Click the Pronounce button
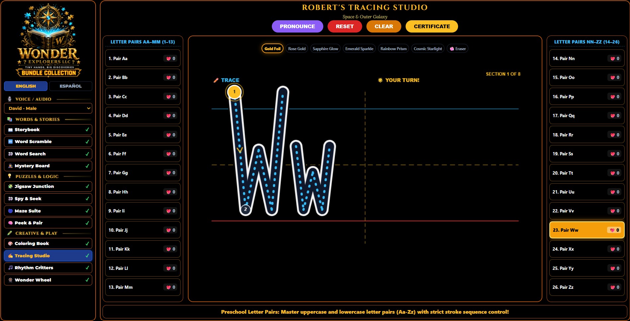630x321 pixels. coord(297,27)
